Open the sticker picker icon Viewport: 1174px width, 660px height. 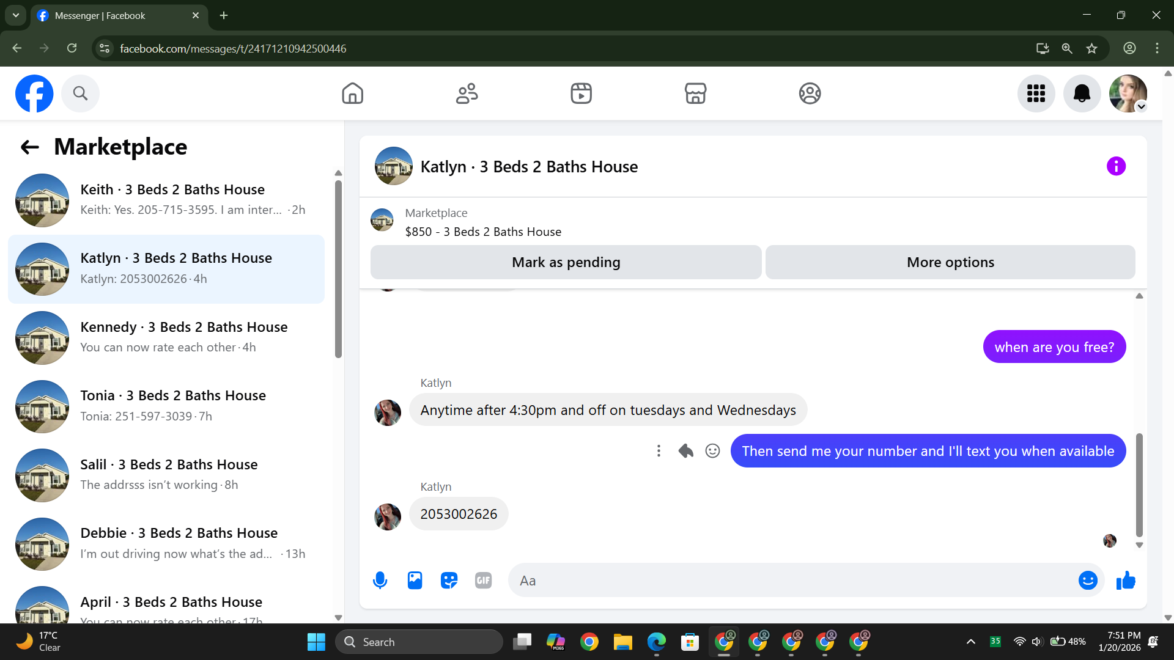tap(449, 581)
